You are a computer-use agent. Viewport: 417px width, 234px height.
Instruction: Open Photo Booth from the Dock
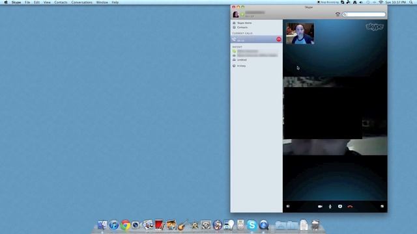[159, 226]
